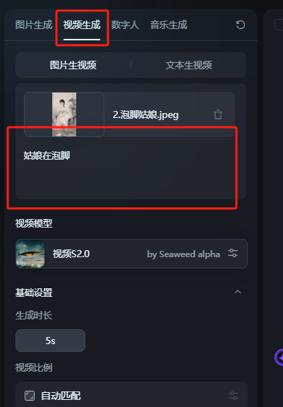Click the prompt field containing 姑娘在泡脚
This screenshot has height=407, width=283.
tap(131, 169)
